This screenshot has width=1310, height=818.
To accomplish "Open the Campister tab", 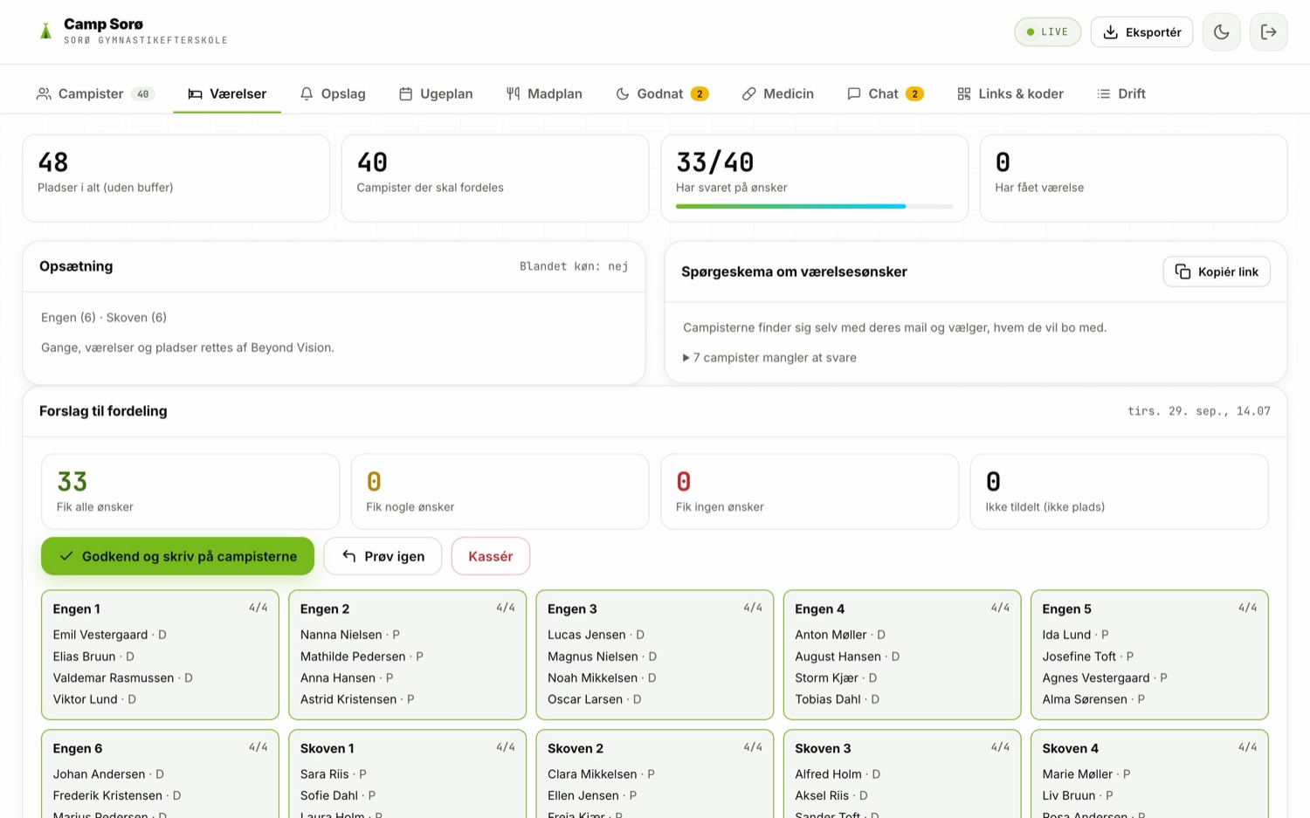I will click(x=95, y=93).
